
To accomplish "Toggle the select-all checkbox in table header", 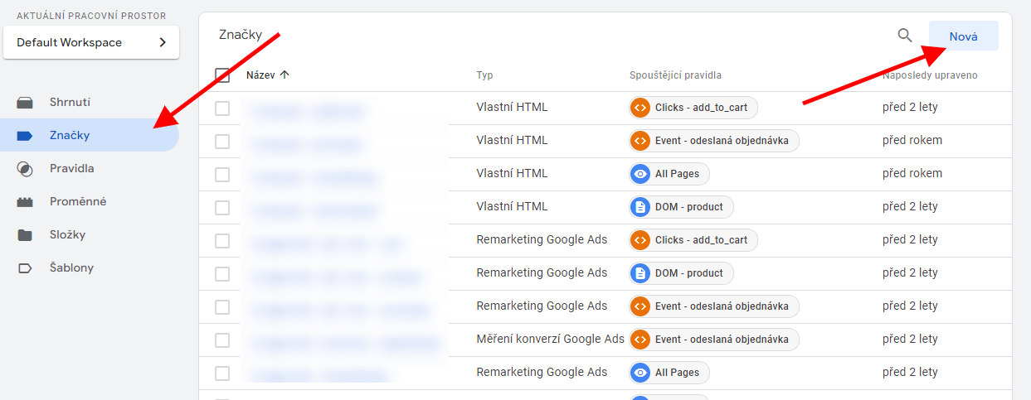I will point(222,75).
